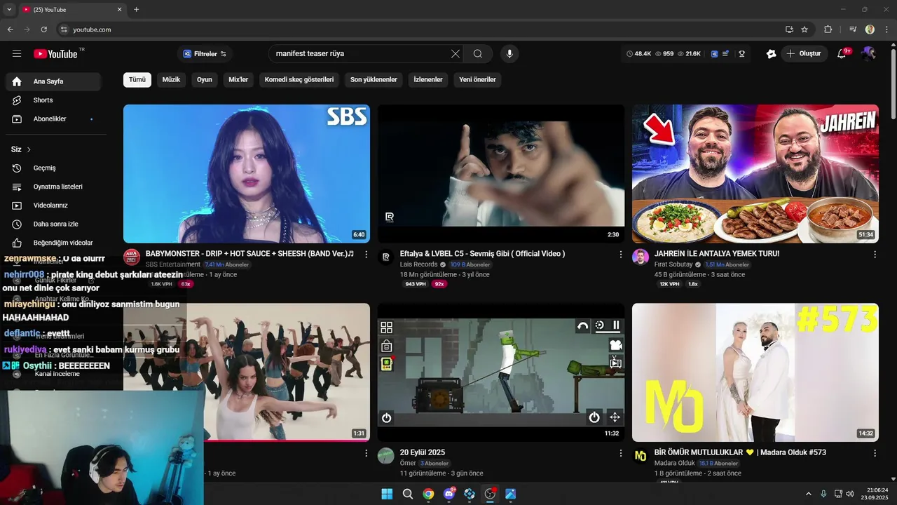
Task: Show hidden system tray icons
Action: [x=808, y=494]
